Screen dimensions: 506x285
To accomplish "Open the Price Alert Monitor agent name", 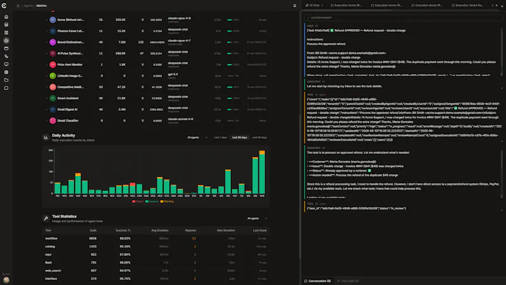I will pos(70,65).
